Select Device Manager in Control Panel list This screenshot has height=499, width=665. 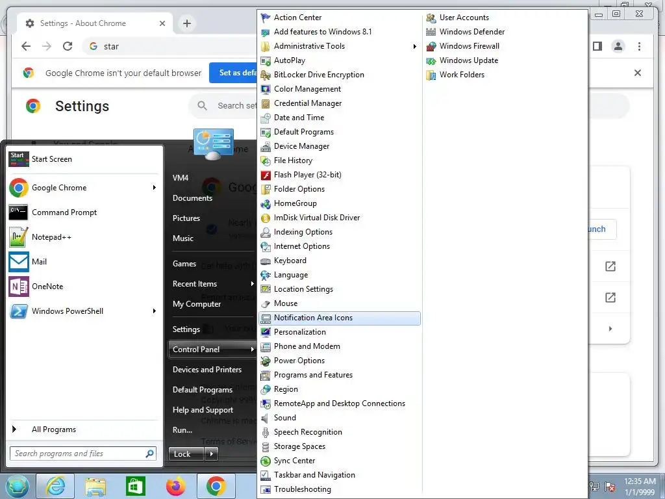[x=340, y=146]
